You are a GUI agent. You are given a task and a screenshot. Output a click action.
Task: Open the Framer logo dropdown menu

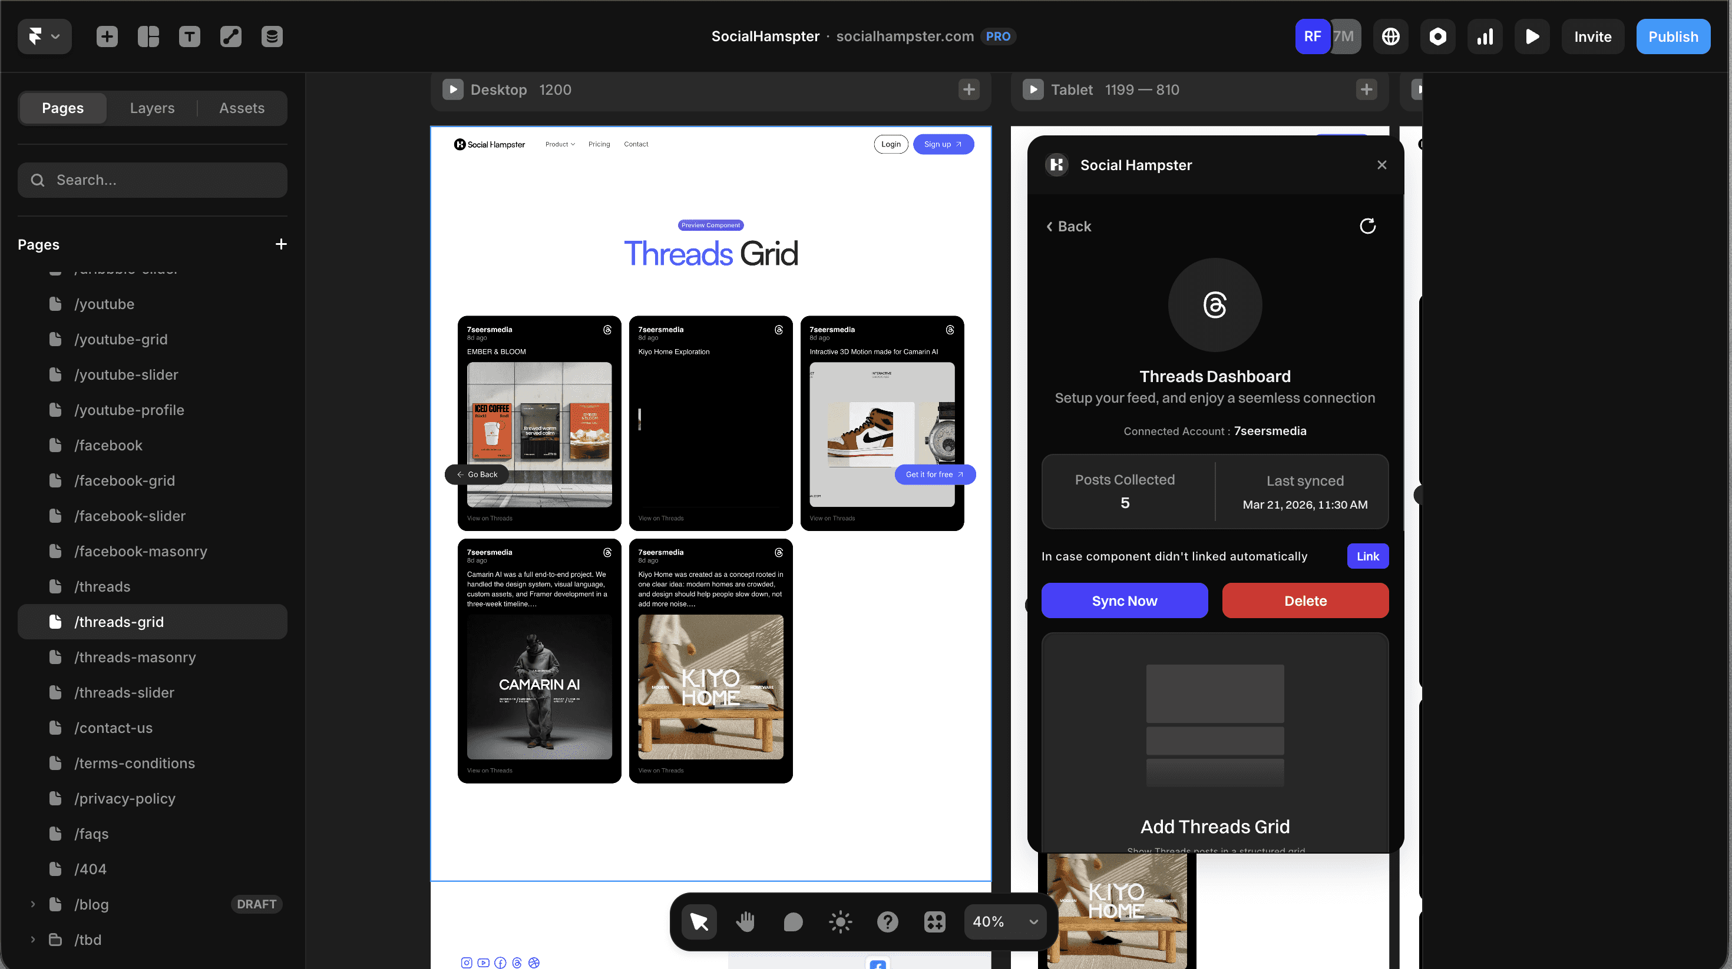[44, 36]
